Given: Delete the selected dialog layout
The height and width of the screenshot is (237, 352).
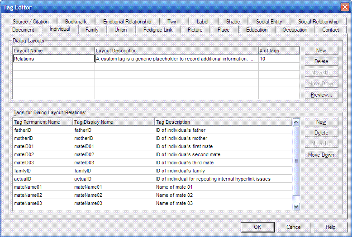Looking at the screenshot, I should 321,61.
